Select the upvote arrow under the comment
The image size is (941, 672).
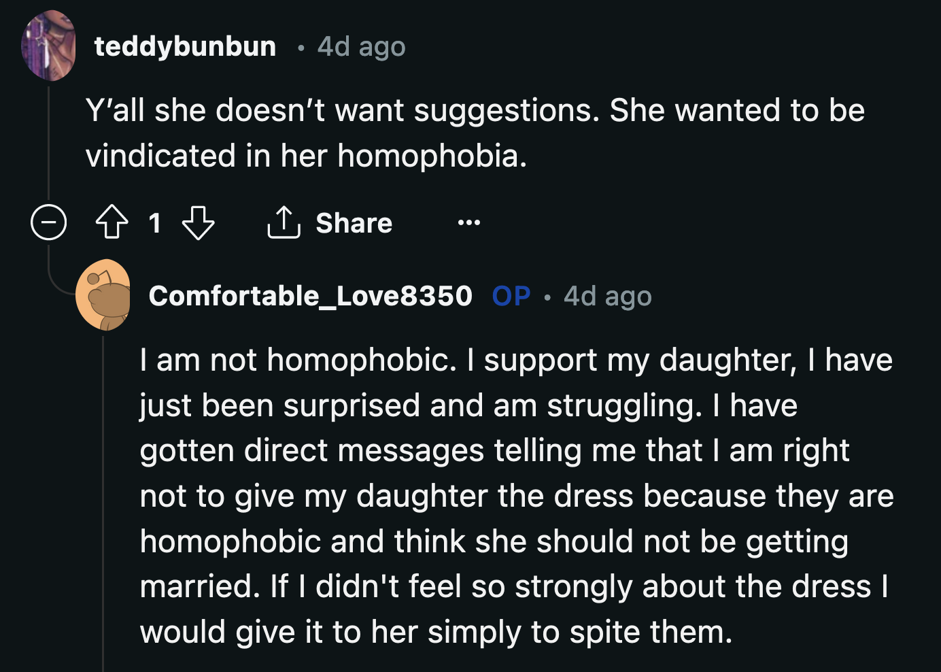(113, 223)
